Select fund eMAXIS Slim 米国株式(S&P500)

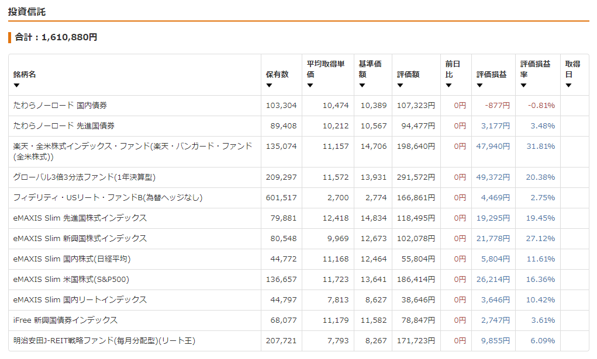point(71,280)
